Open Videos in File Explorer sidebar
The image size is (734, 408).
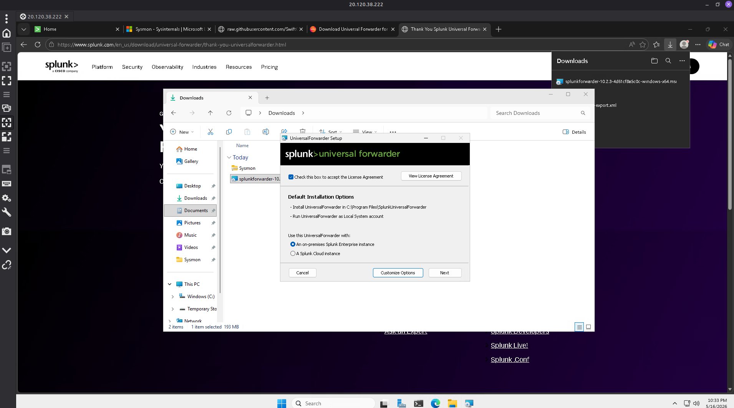[x=191, y=247]
